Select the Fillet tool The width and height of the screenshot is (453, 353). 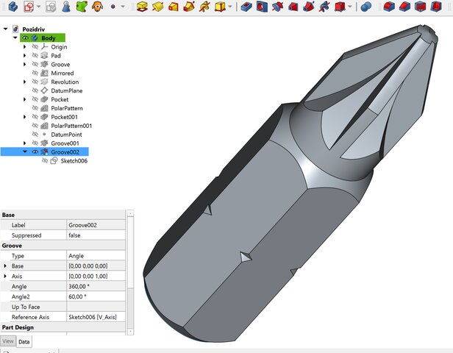389,7
